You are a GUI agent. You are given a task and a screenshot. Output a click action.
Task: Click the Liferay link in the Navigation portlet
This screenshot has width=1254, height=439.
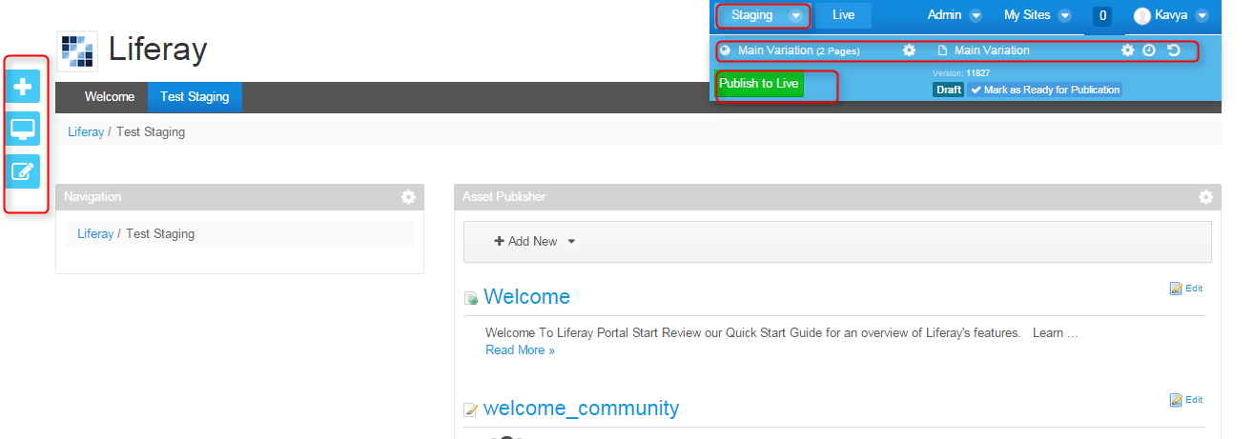click(95, 233)
